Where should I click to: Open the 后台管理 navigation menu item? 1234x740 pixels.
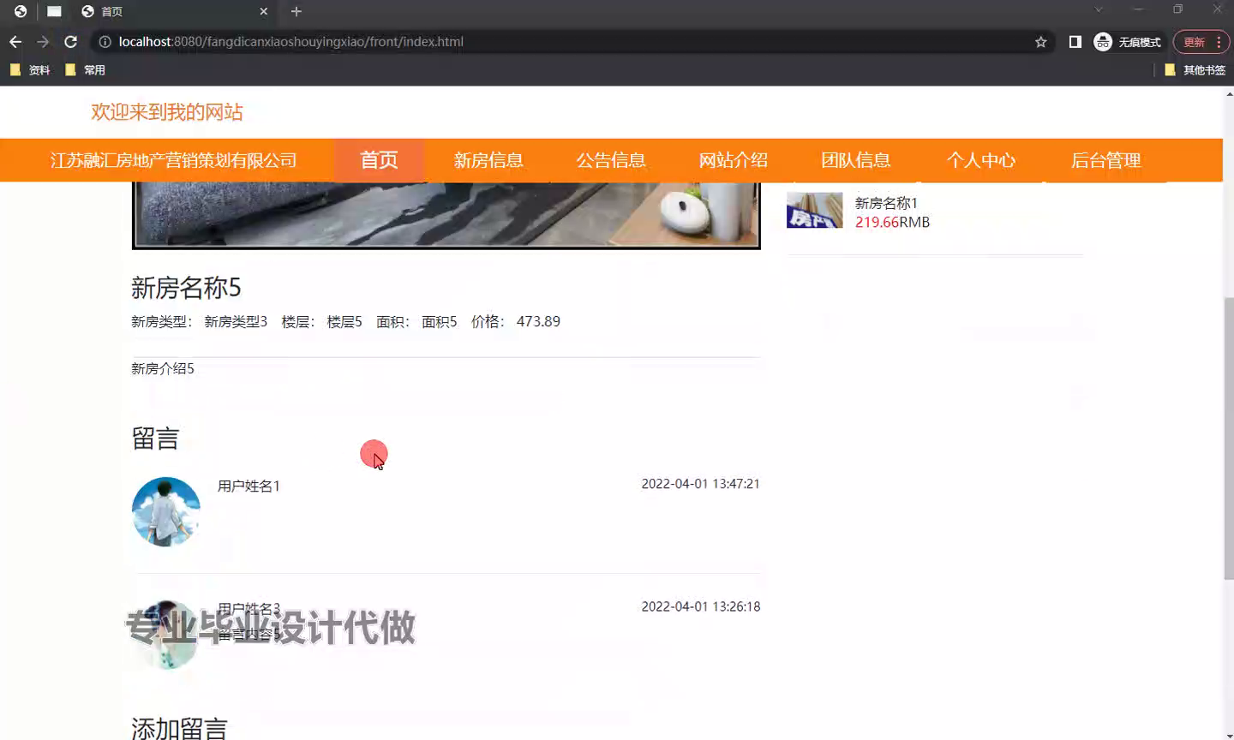[1106, 160]
